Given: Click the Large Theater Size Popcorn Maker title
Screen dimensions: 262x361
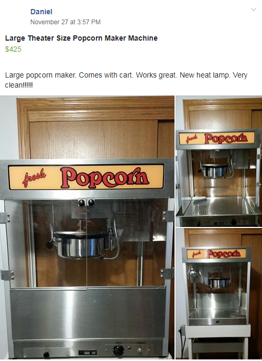Looking at the screenshot, I should pos(81,38).
